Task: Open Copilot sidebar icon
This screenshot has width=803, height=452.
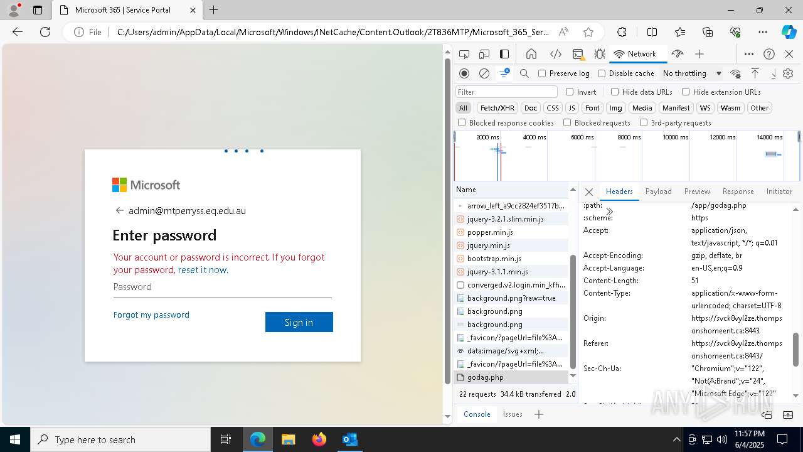Action: (789, 32)
